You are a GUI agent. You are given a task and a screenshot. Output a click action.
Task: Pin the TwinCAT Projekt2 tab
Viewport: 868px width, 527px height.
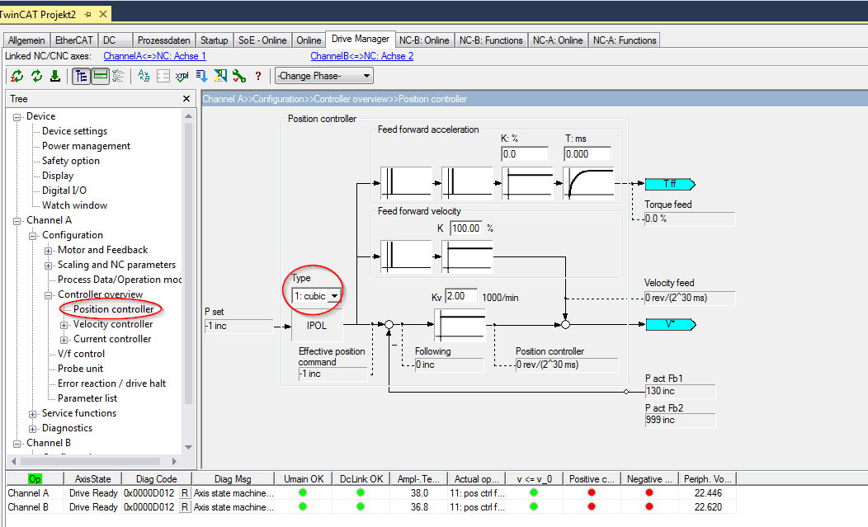(x=88, y=14)
